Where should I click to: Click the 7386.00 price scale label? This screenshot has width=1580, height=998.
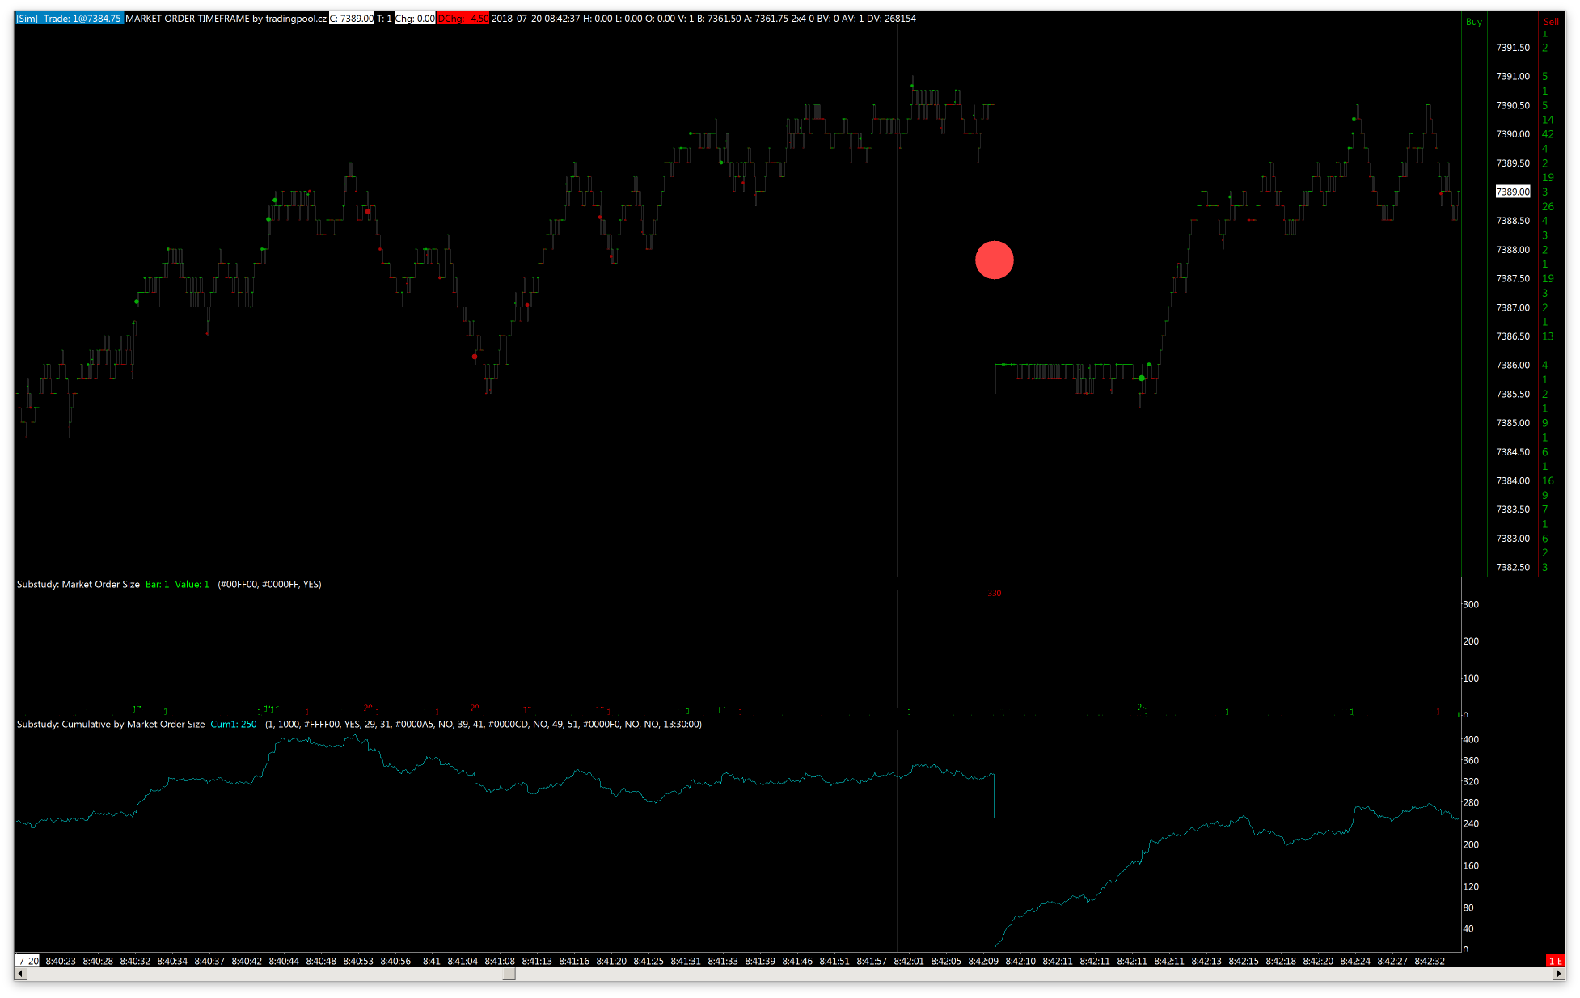tap(1513, 365)
